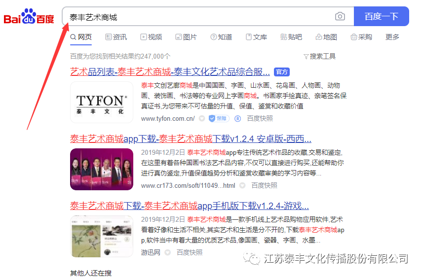The height and width of the screenshot is (277, 422).
Task: Open 泰丰艺术商城app手机版下载v1.2.4-游戏 result link
Action: (x=189, y=206)
